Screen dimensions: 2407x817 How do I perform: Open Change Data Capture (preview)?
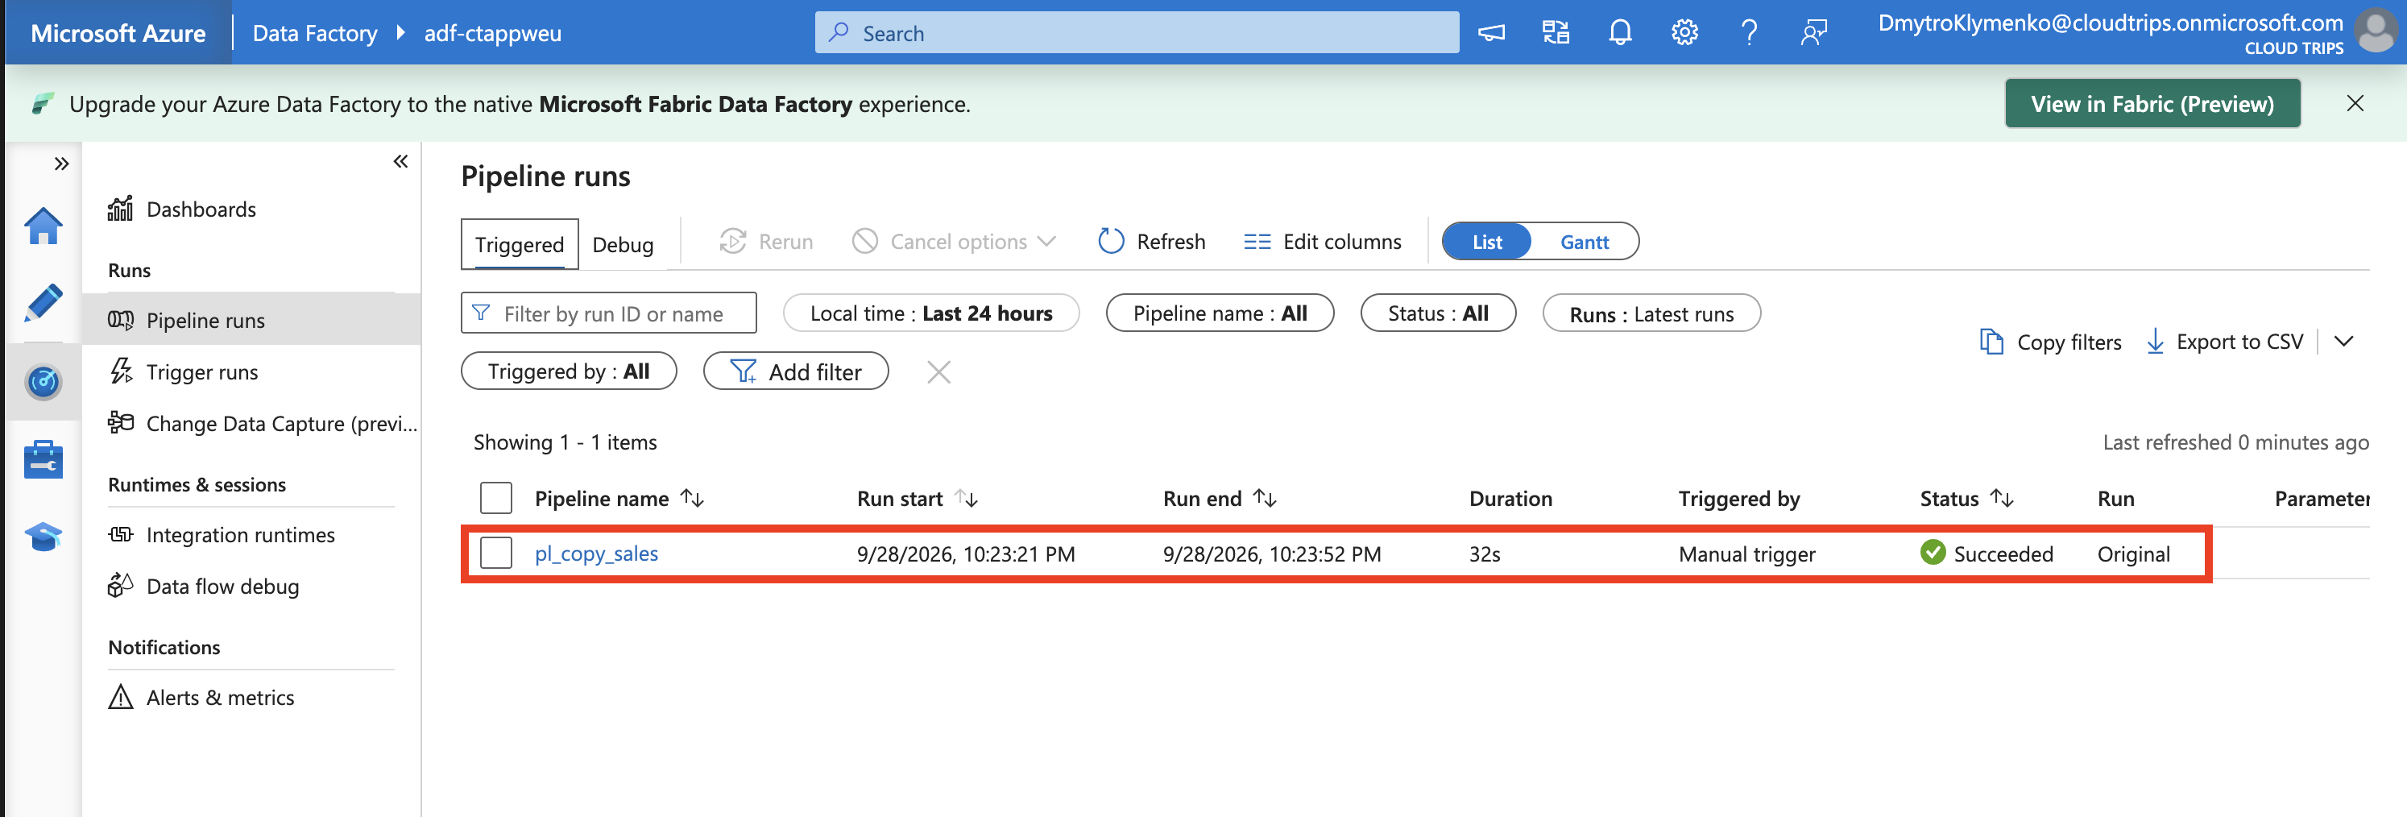pyautogui.click(x=263, y=424)
